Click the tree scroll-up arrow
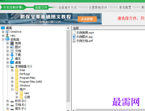This screenshot has width=145, height=111. 68,28
